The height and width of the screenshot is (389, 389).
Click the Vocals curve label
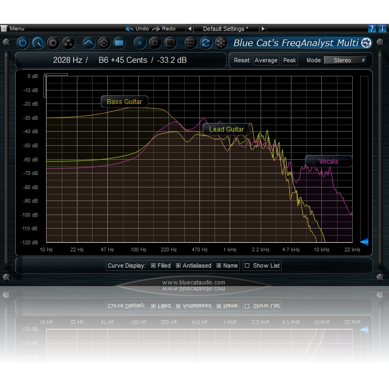[329, 161]
